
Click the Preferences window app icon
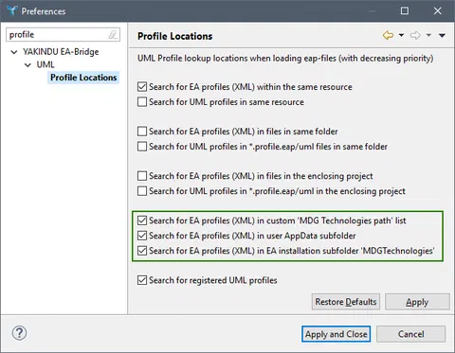click(11, 10)
